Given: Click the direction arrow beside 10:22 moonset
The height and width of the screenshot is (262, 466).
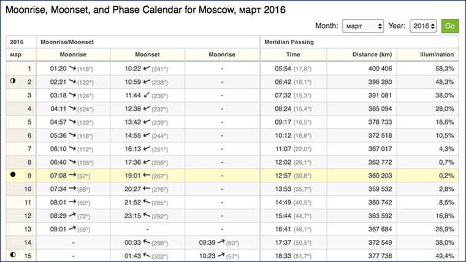Looking at the screenshot, I should pyautogui.click(x=146, y=68).
